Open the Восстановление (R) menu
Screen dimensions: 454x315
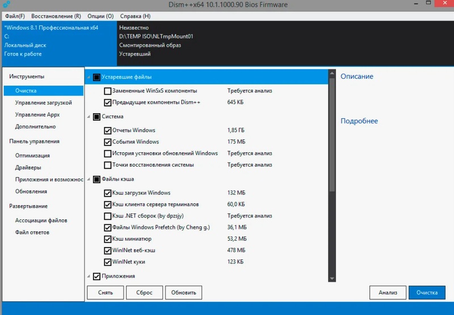55,16
